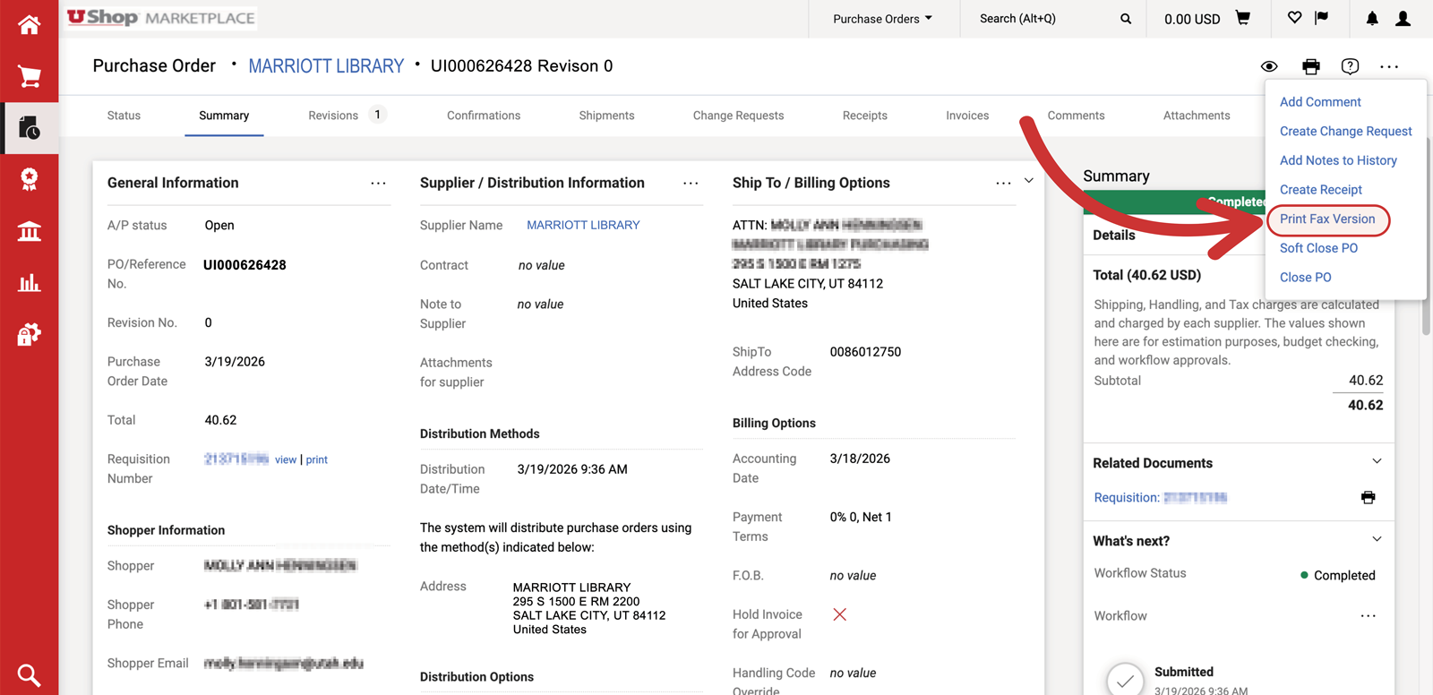Click the PO number UI000626428 value

pyautogui.click(x=245, y=265)
